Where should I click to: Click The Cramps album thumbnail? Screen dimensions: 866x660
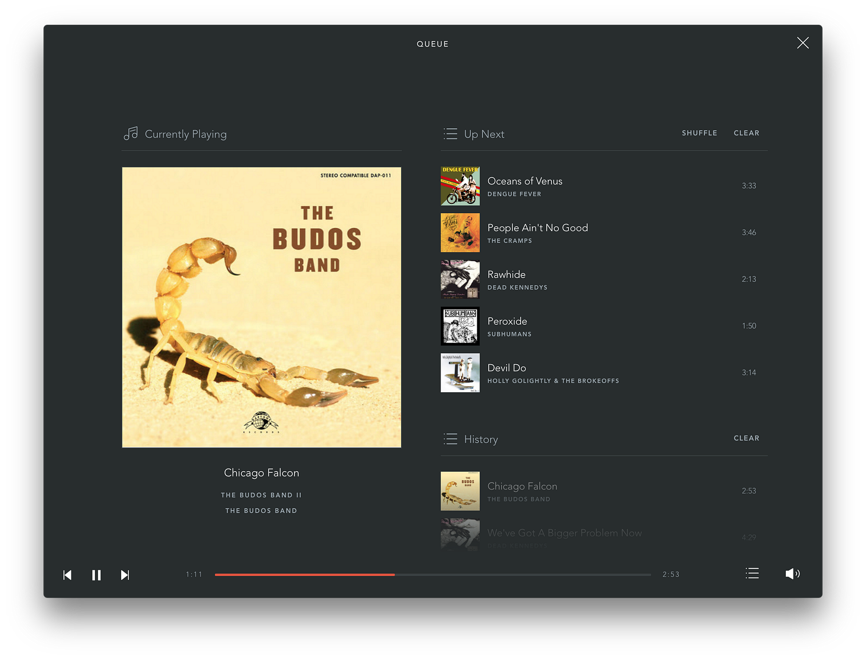point(460,233)
